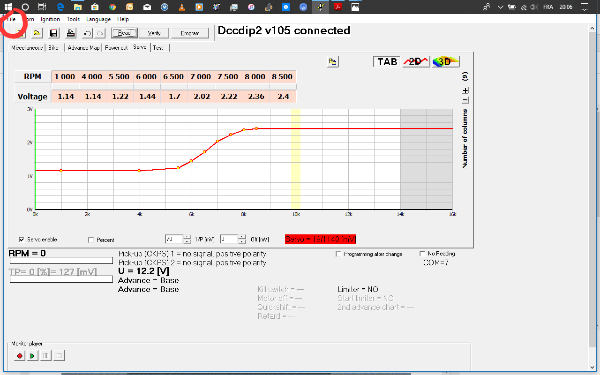This screenshot has width=600, height=375.
Task: Add a column with the plus button
Action: 465,90
